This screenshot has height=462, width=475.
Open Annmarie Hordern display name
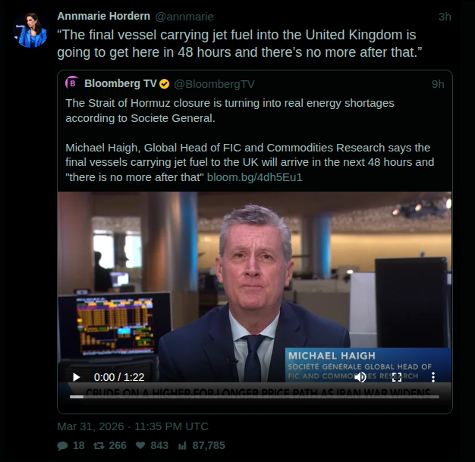pos(104,16)
